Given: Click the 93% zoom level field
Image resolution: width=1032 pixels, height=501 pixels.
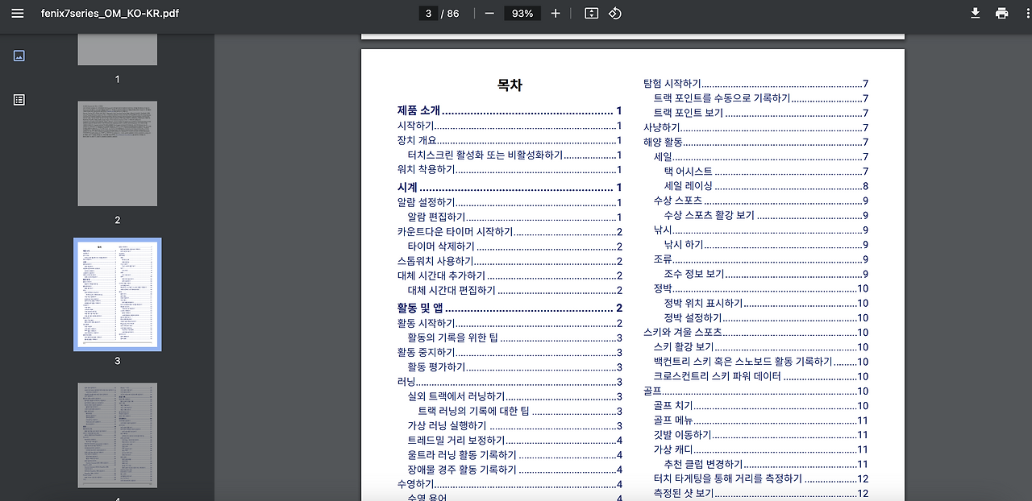Looking at the screenshot, I should pyautogui.click(x=522, y=13).
